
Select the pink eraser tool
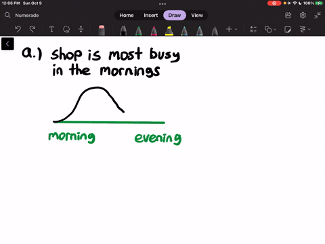coord(102,30)
